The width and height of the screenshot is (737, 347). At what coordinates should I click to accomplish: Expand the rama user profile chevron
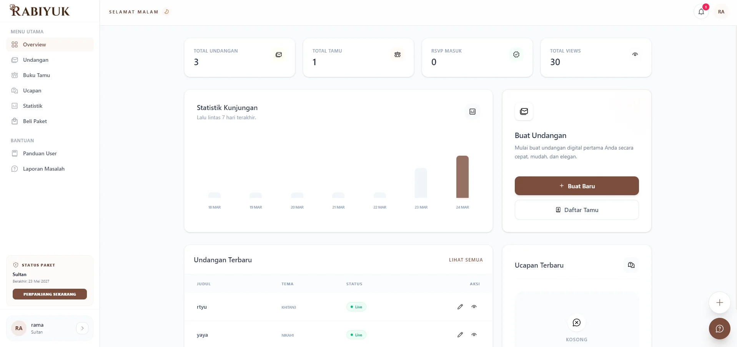(x=82, y=328)
